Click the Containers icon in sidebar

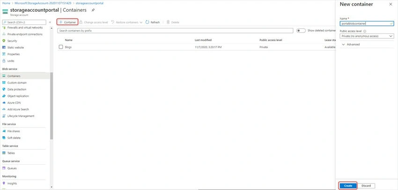(4, 76)
